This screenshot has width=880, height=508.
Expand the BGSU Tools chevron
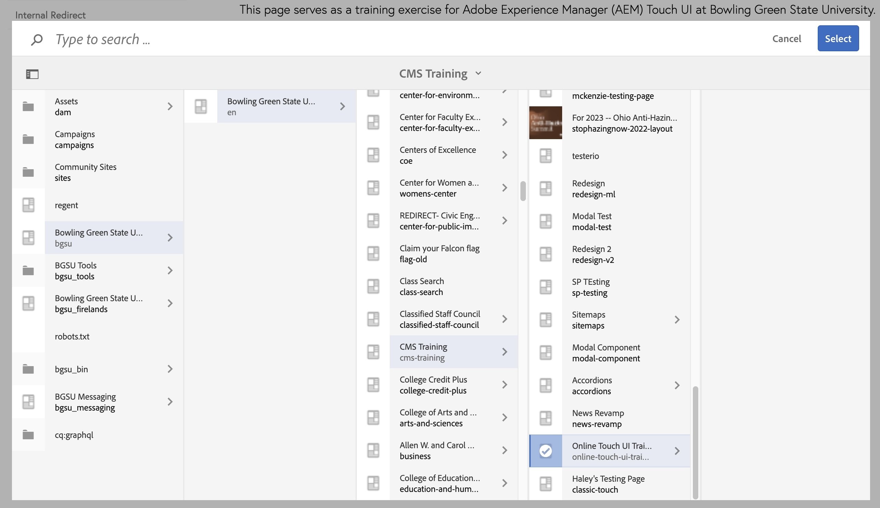coord(170,270)
